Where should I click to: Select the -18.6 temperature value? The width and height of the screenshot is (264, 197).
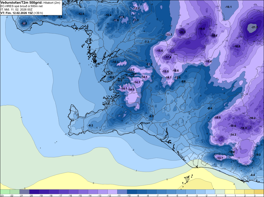[x=237, y=46]
